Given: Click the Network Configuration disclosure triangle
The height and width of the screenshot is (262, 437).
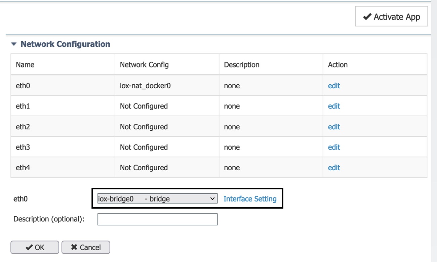Looking at the screenshot, I should tap(14, 44).
